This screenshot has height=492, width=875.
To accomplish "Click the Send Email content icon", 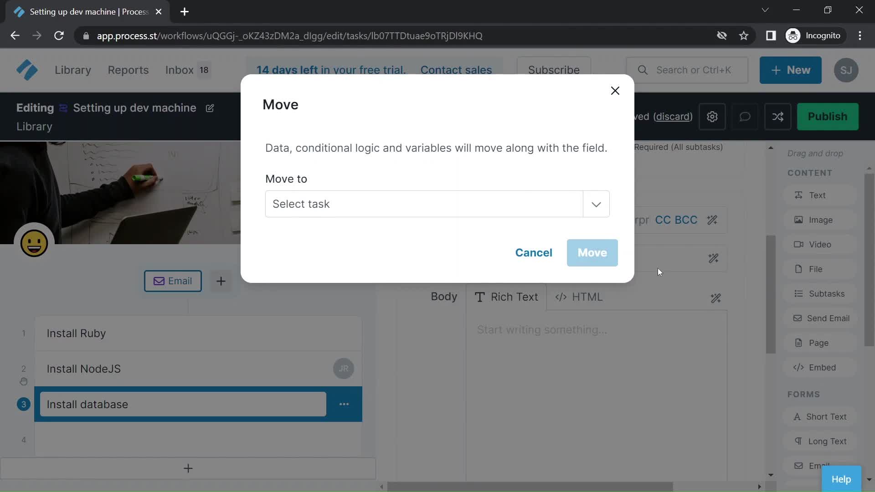I will click(x=798, y=318).
